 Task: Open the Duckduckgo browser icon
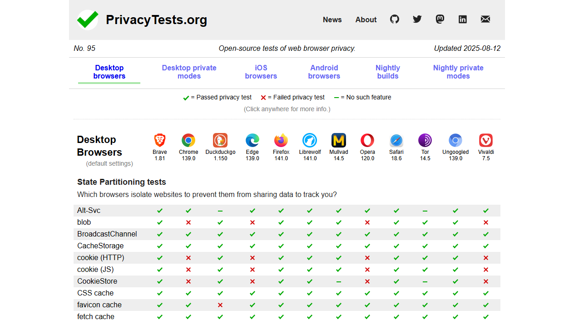[x=220, y=139]
